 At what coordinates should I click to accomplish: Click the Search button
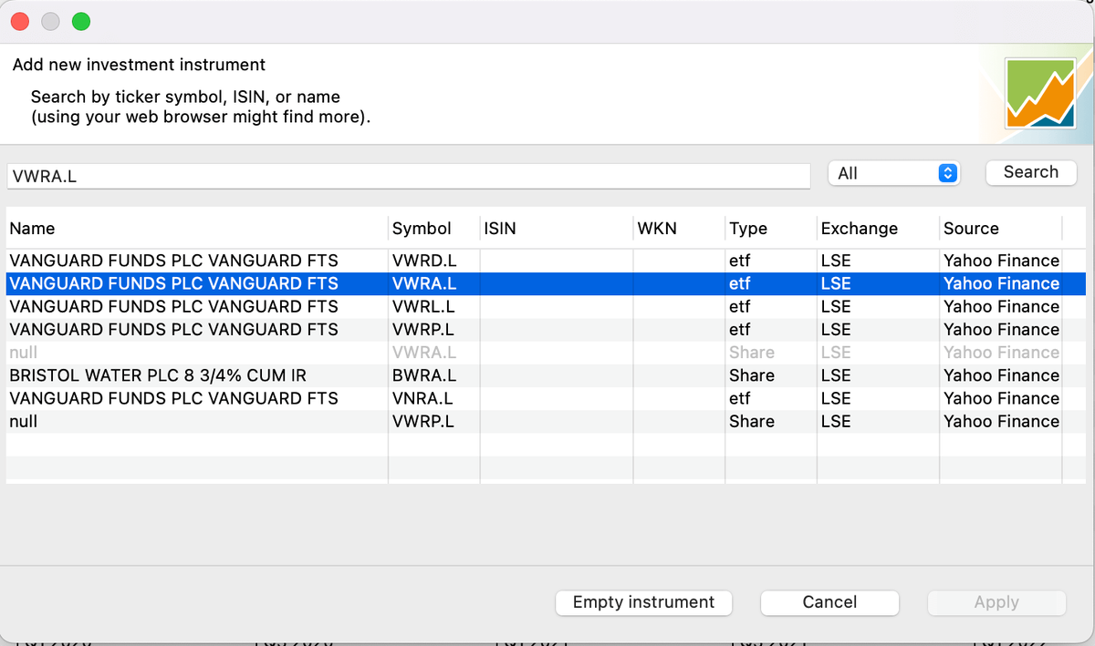1031,172
